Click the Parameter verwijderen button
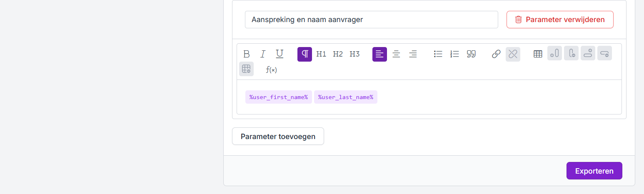Viewport: 644px width, 194px height. [560, 20]
